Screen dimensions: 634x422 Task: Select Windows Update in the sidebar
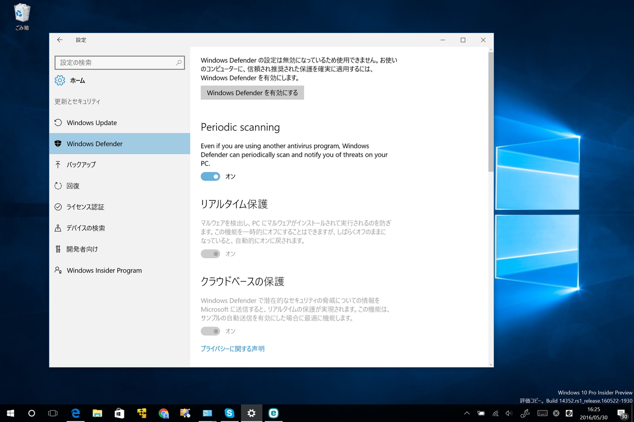[x=120, y=123]
